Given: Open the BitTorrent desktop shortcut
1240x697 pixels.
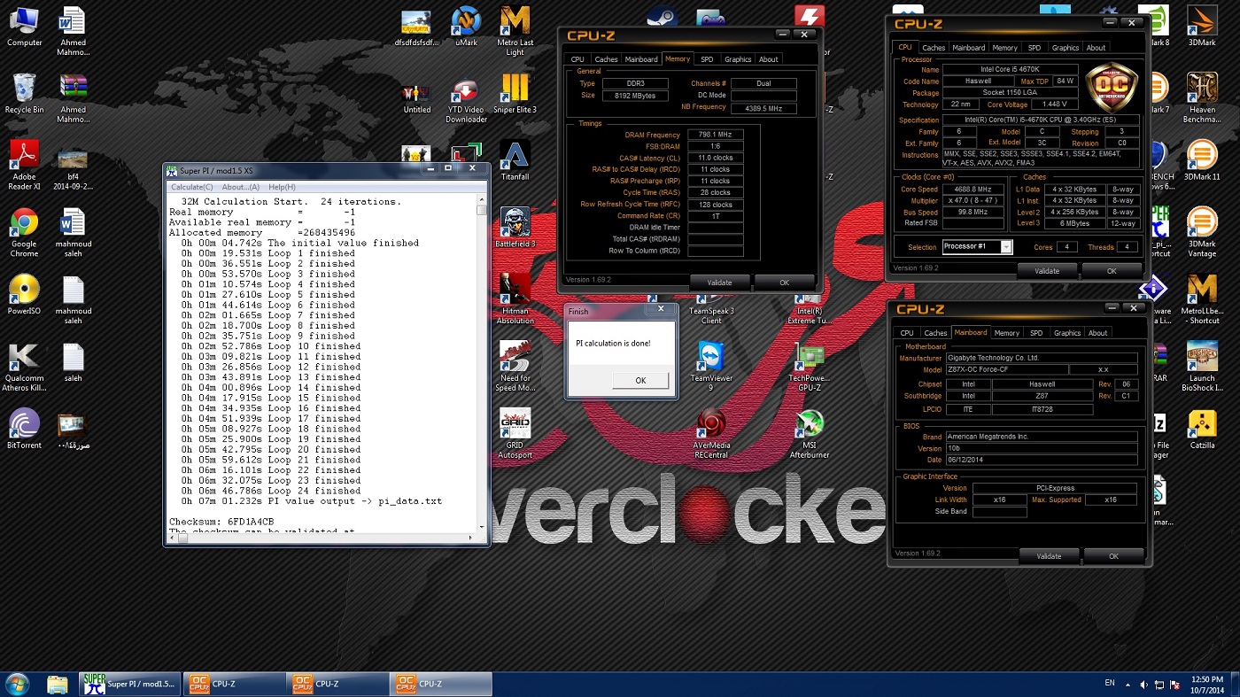Looking at the screenshot, I should coord(24,424).
